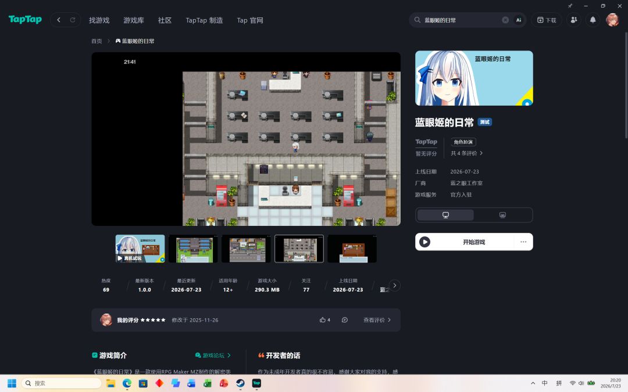Image resolution: width=628 pixels, height=392 pixels.
Task: Refresh the page with reload icon
Action: pos(73,20)
